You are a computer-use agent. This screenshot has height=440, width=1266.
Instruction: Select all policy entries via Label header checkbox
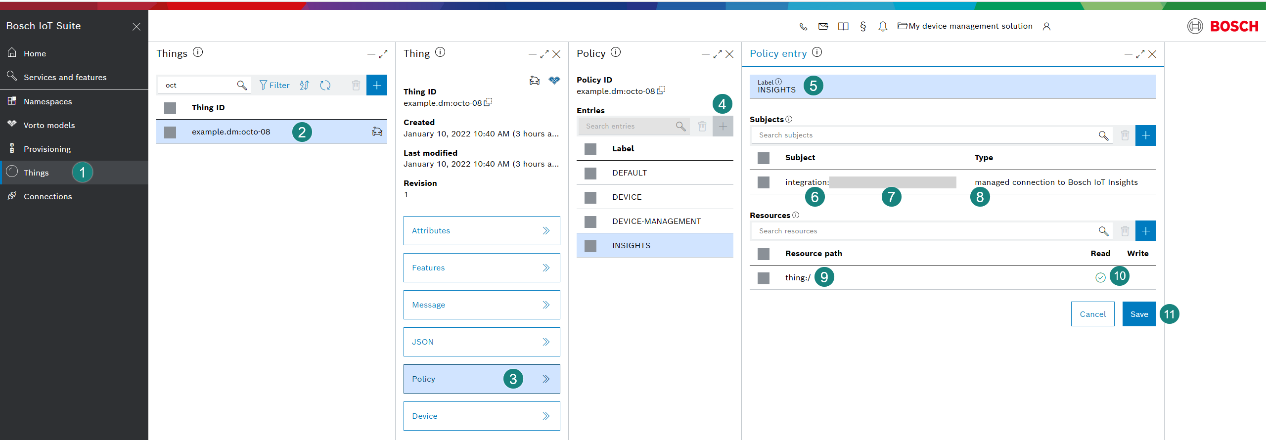click(590, 149)
